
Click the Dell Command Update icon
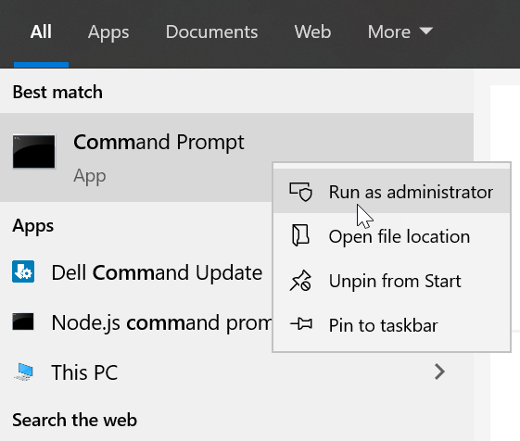click(x=23, y=271)
